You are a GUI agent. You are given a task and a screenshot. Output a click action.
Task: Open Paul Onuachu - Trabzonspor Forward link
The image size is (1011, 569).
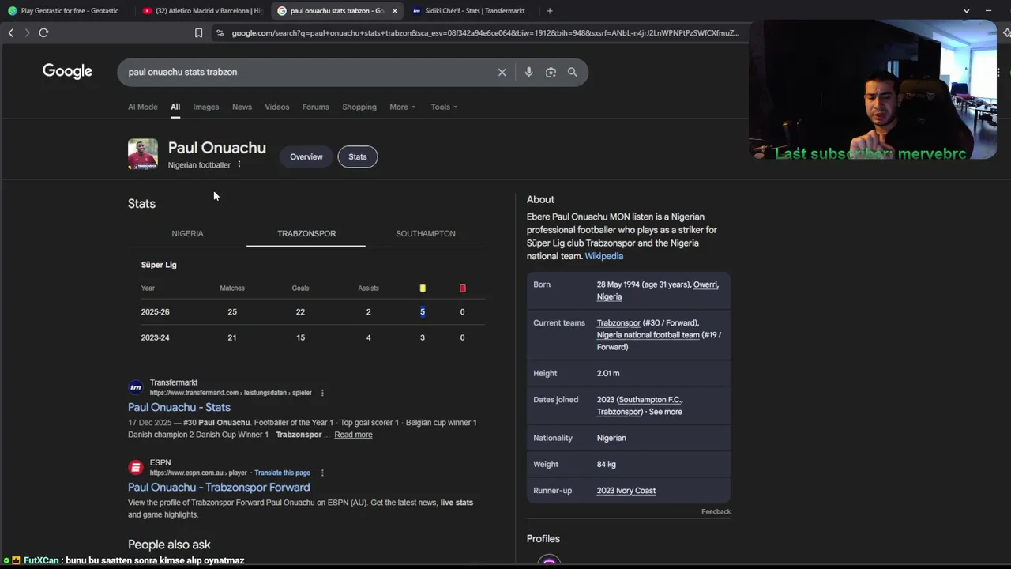point(219,487)
